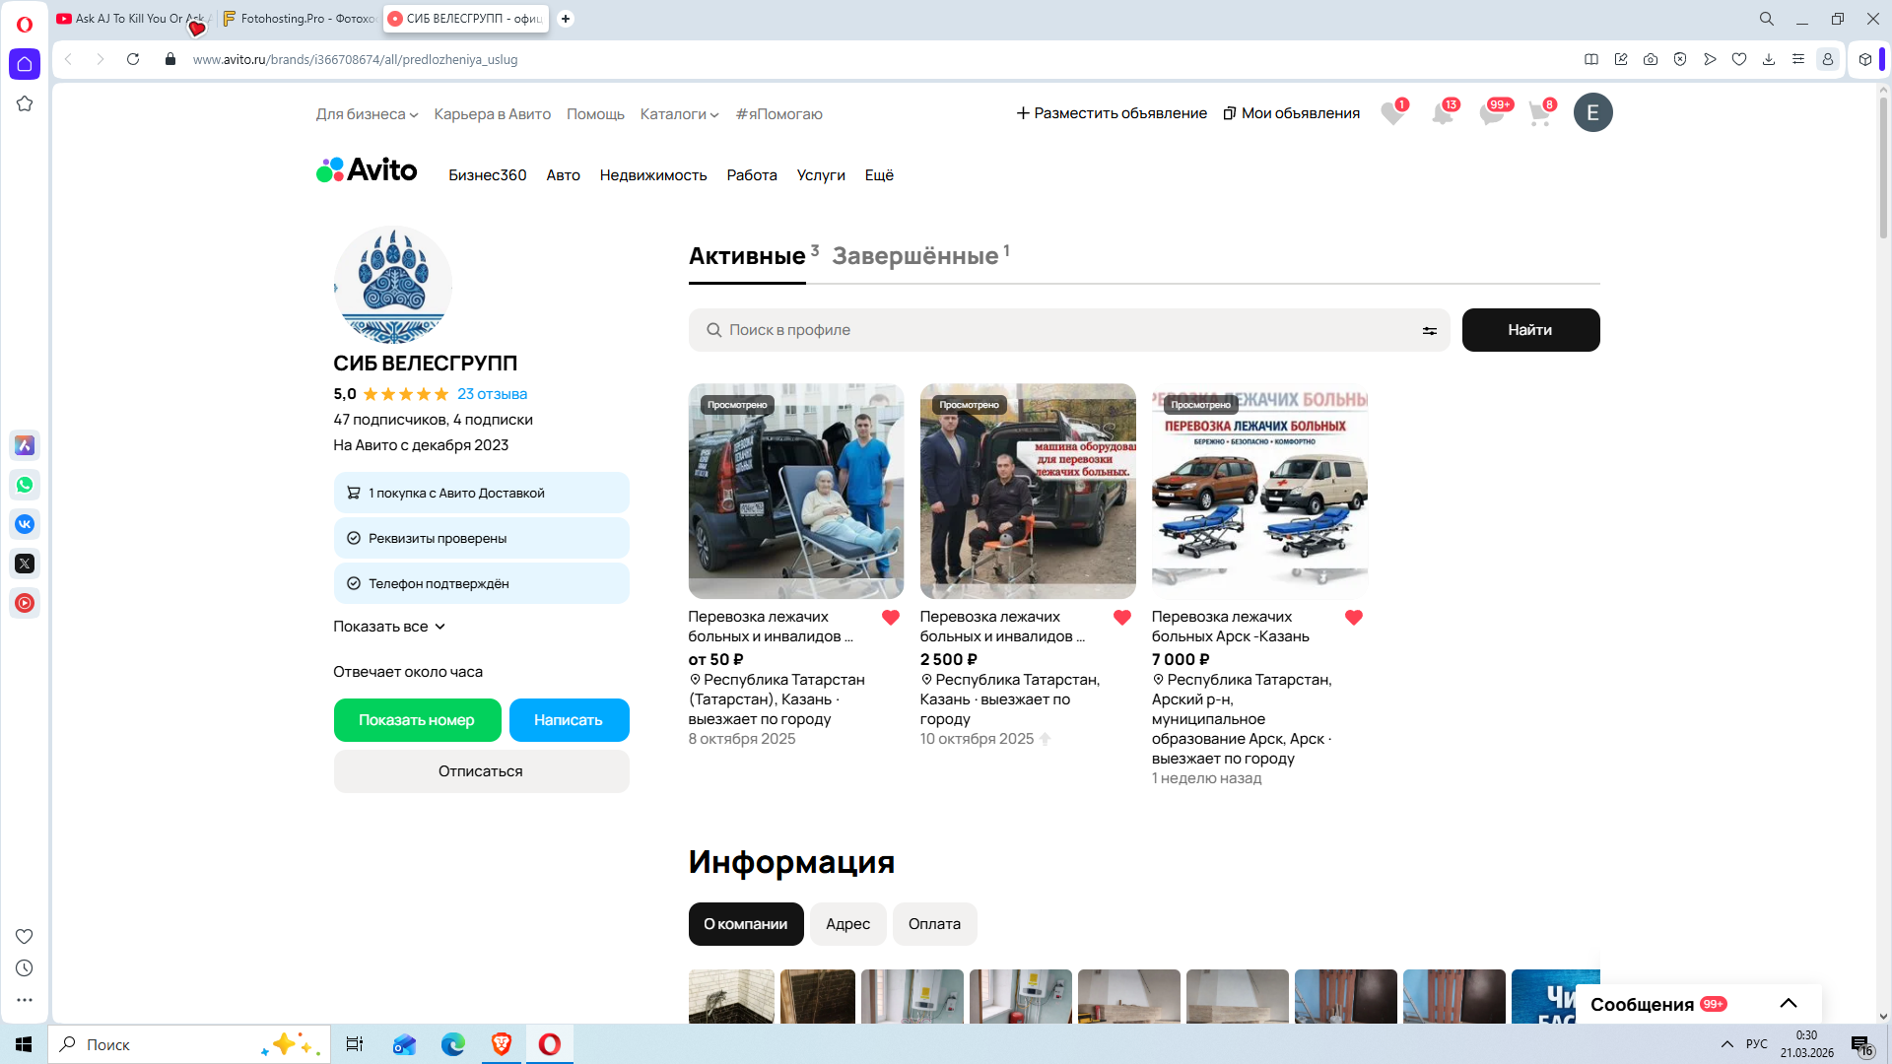
Task: Open shopping cart icon
Action: click(1539, 113)
